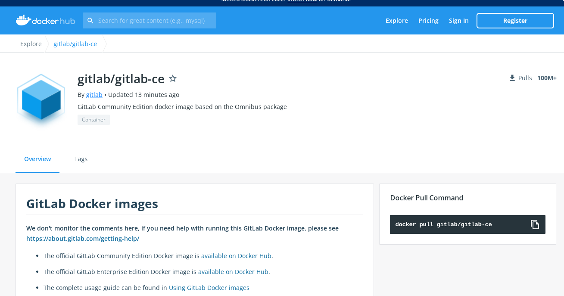The height and width of the screenshot is (296, 564).
Task: Click the Container category badge
Action: (x=93, y=119)
